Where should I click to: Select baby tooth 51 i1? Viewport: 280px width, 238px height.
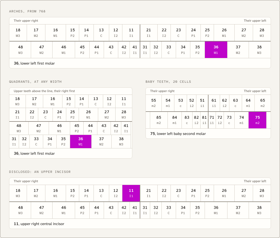[202, 103]
